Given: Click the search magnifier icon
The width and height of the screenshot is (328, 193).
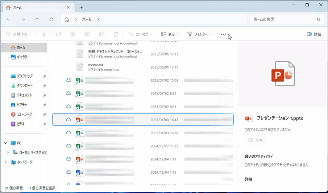Looking at the screenshot, I should [319, 19].
